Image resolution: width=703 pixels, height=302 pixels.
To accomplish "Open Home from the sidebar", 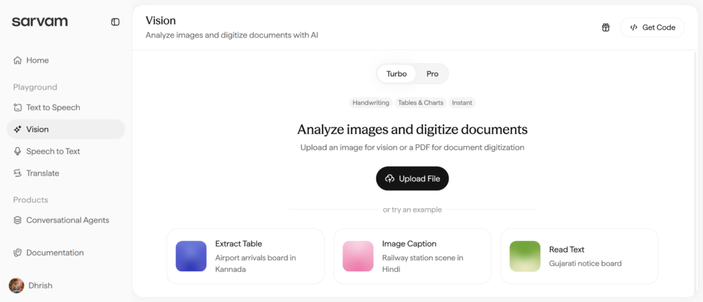I will (x=37, y=60).
